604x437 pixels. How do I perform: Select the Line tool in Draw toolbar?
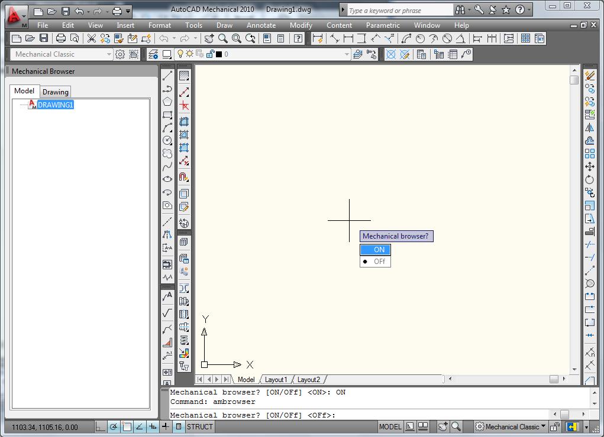[x=167, y=76]
